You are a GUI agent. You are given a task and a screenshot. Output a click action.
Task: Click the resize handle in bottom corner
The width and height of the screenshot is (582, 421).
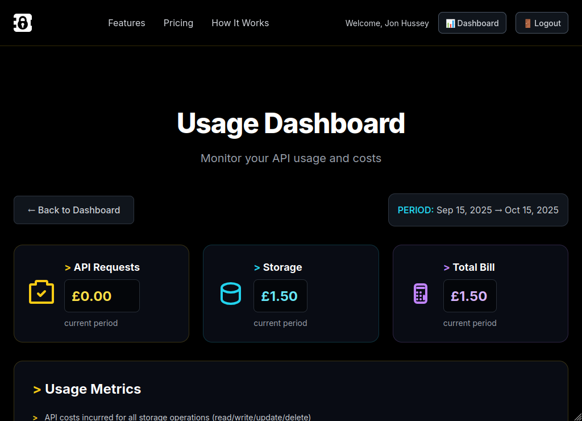point(578,417)
